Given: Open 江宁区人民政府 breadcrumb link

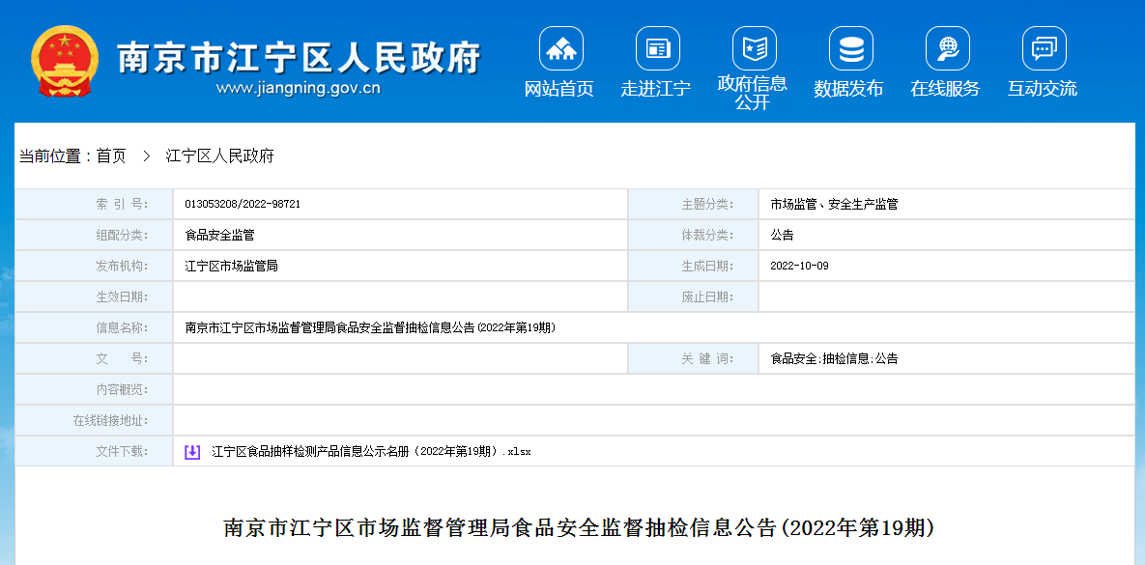Looking at the screenshot, I should [219, 155].
